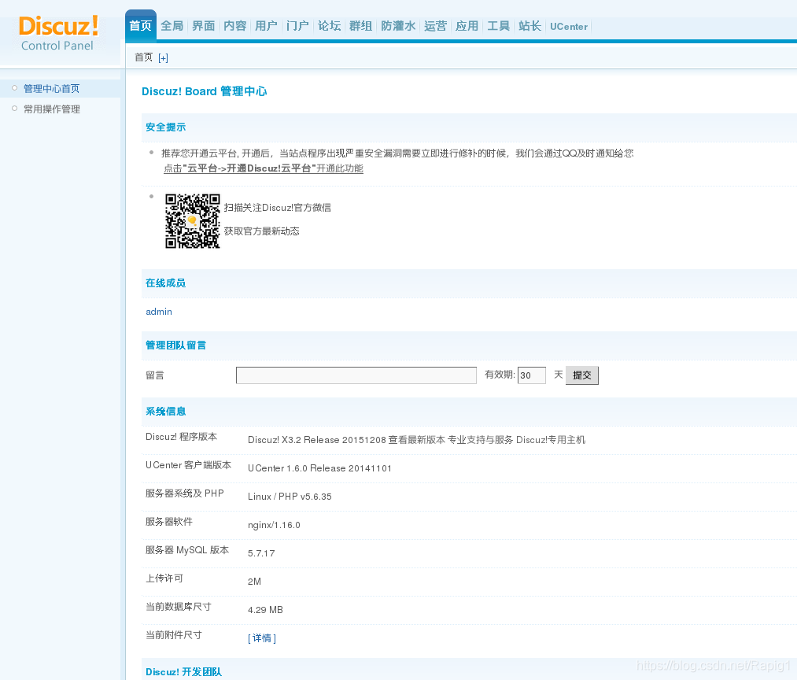Open the 站长 top menu
The image size is (797, 680).
tap(530, 26)
